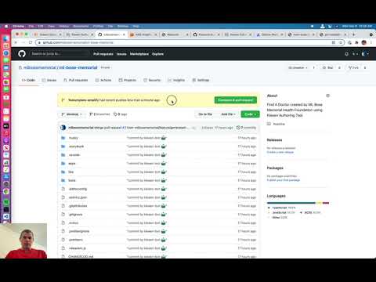Open the .husky folder

pos(74,138)
